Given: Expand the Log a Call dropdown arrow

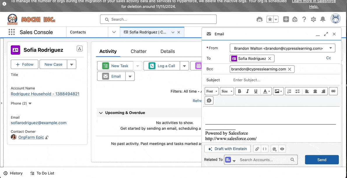Looking at the screenshot, I should pos(184,66).
